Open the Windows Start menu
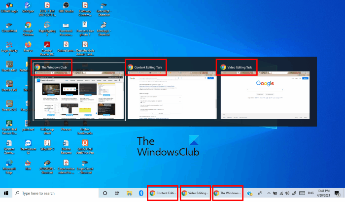Screen dimensions: 345x202 6,193
